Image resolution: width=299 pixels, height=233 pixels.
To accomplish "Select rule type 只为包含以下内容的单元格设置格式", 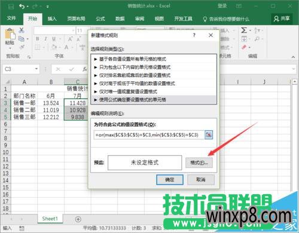I will 154,67.
